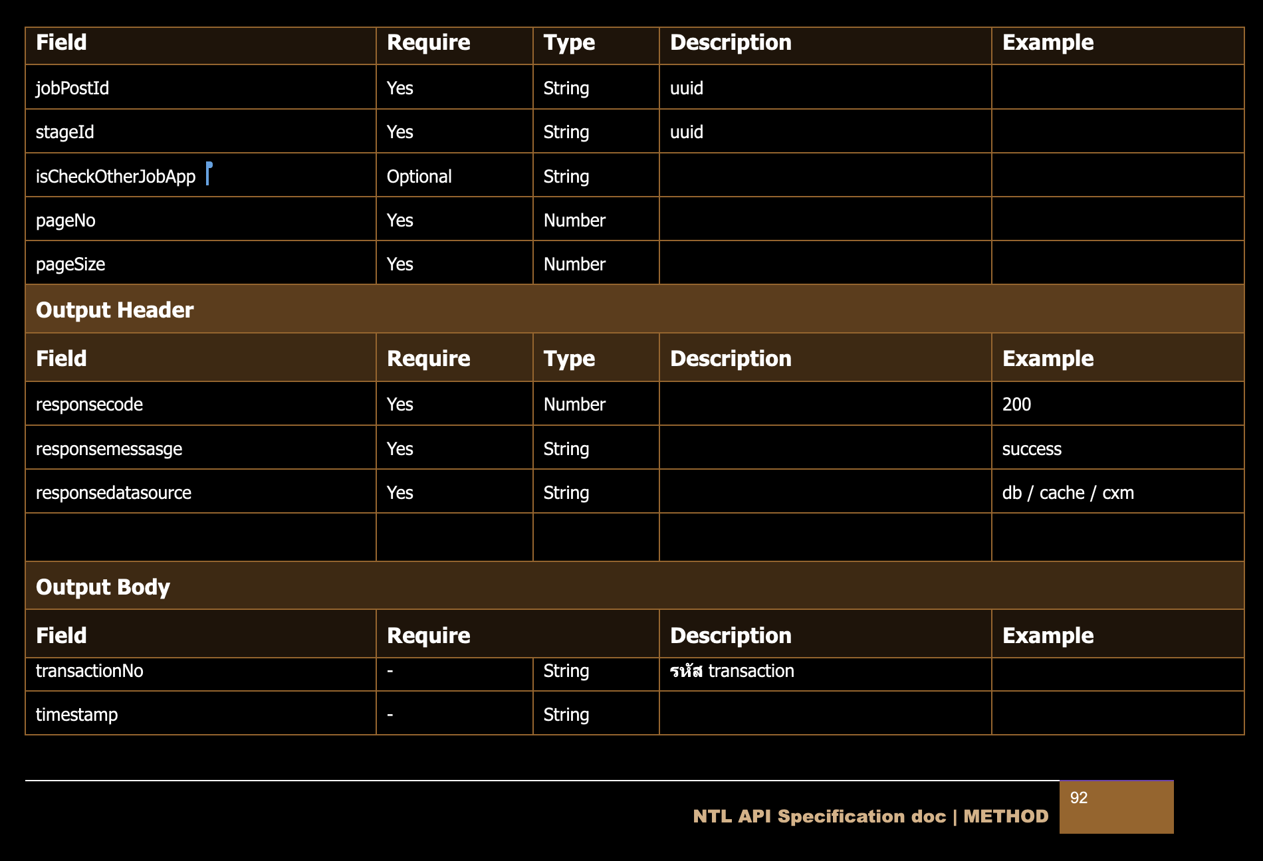Screen dimensions: 1263x861
Task: Click the comment marker beside isCheckOtherJobApp
Action: (x=209, y=173)
